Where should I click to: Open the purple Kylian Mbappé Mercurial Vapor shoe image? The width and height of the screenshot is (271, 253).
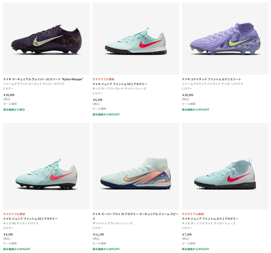pos(46,39)
